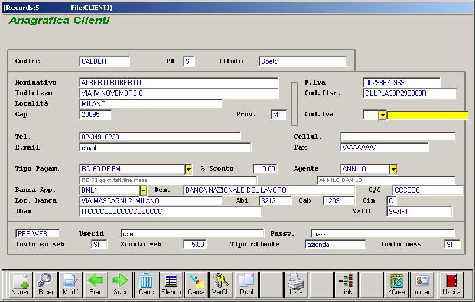The image size is (475, 302).
Task: Expand the Agente dropdown arrow
Action: click(x=393, y=169)
